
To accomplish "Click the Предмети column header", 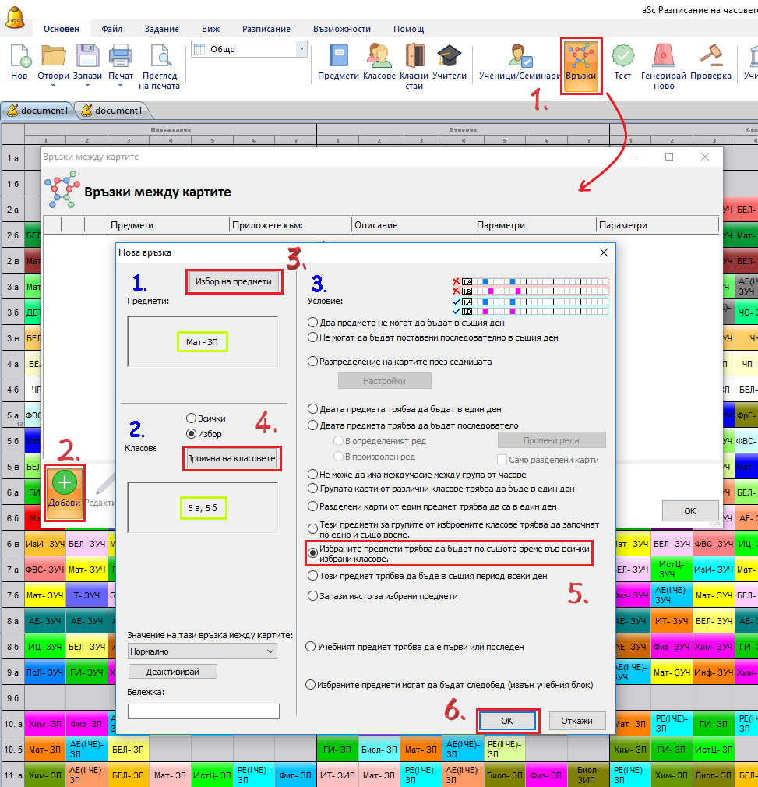I will 168,225.
